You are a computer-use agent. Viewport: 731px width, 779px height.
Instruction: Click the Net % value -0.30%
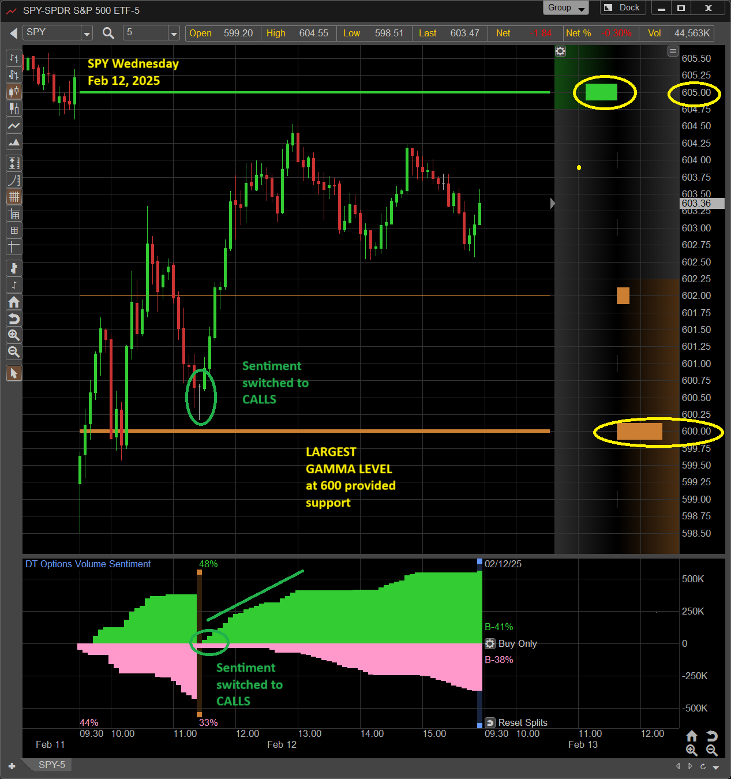[616, 33]
